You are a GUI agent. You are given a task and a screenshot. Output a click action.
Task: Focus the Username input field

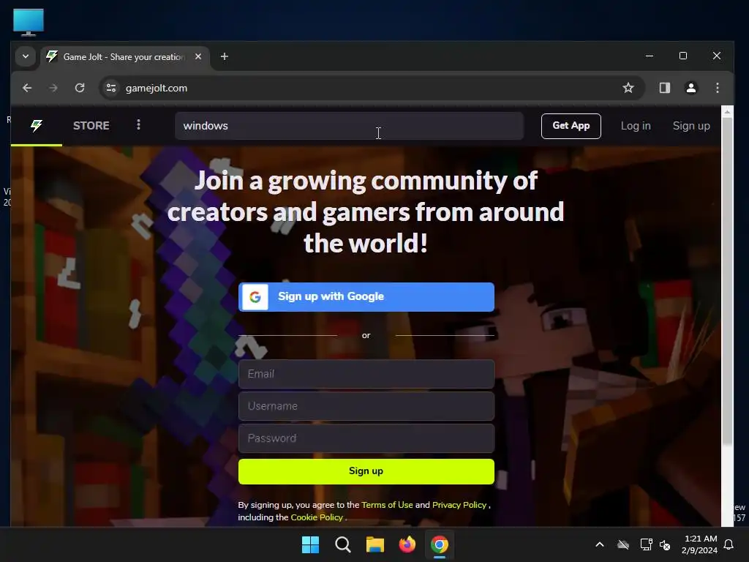pyautogui.click(x=366, y=406)
